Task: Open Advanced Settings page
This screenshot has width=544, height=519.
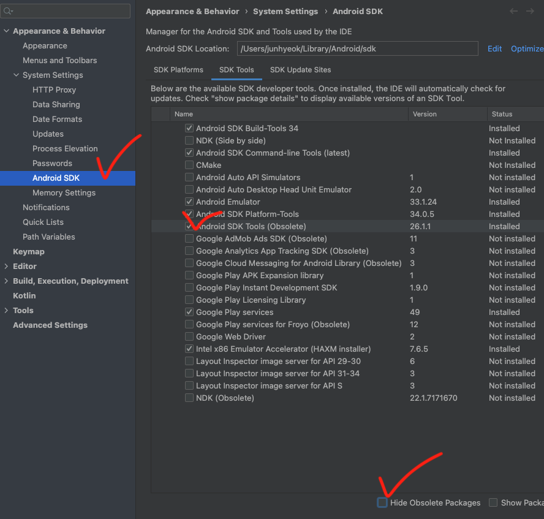Action: 50,325
